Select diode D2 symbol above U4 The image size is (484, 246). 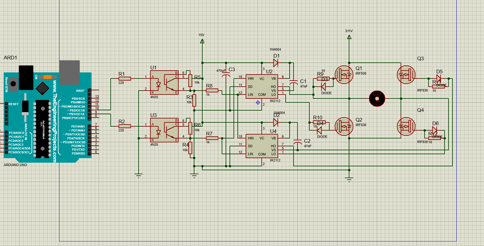(276, 122)
